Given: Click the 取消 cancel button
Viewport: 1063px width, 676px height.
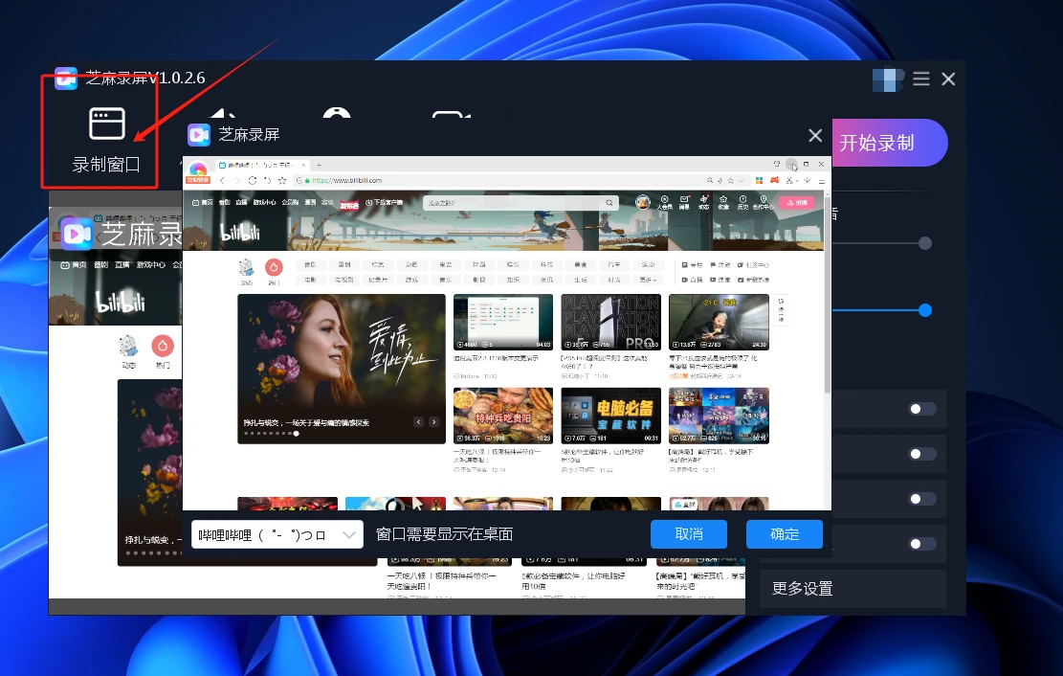Looking at the screenshot, I should [x=688, y=534].
